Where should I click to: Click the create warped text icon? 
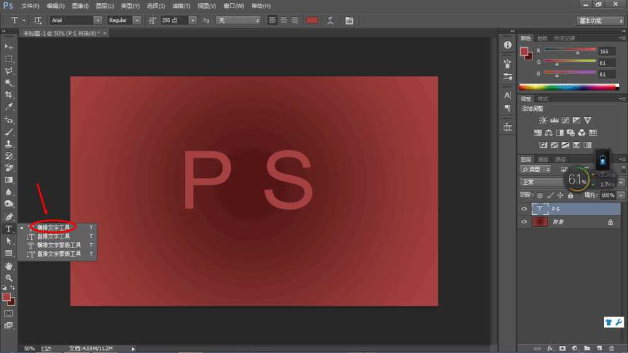331,20
